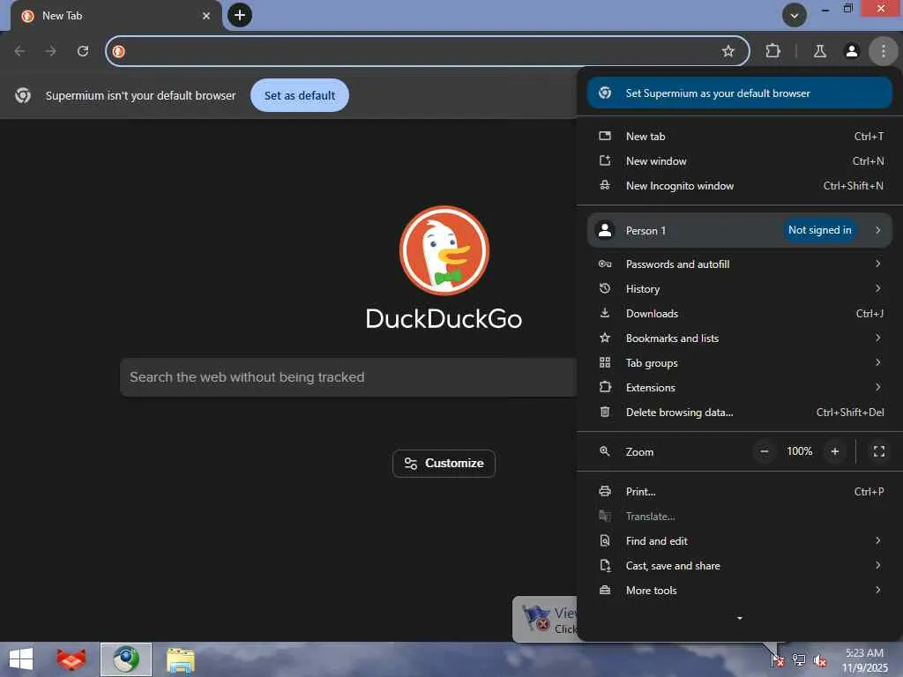
Task: Open the Windows Start button
Action: pyautogui.click(x=21, y=659)
